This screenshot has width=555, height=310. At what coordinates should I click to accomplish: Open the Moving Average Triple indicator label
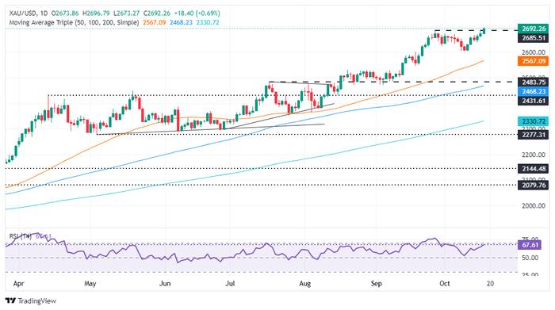(74, 22)
